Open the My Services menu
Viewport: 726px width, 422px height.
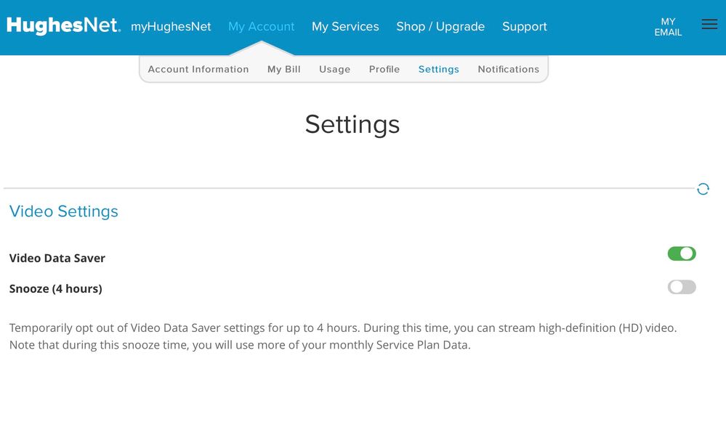(x=345, y=27)
